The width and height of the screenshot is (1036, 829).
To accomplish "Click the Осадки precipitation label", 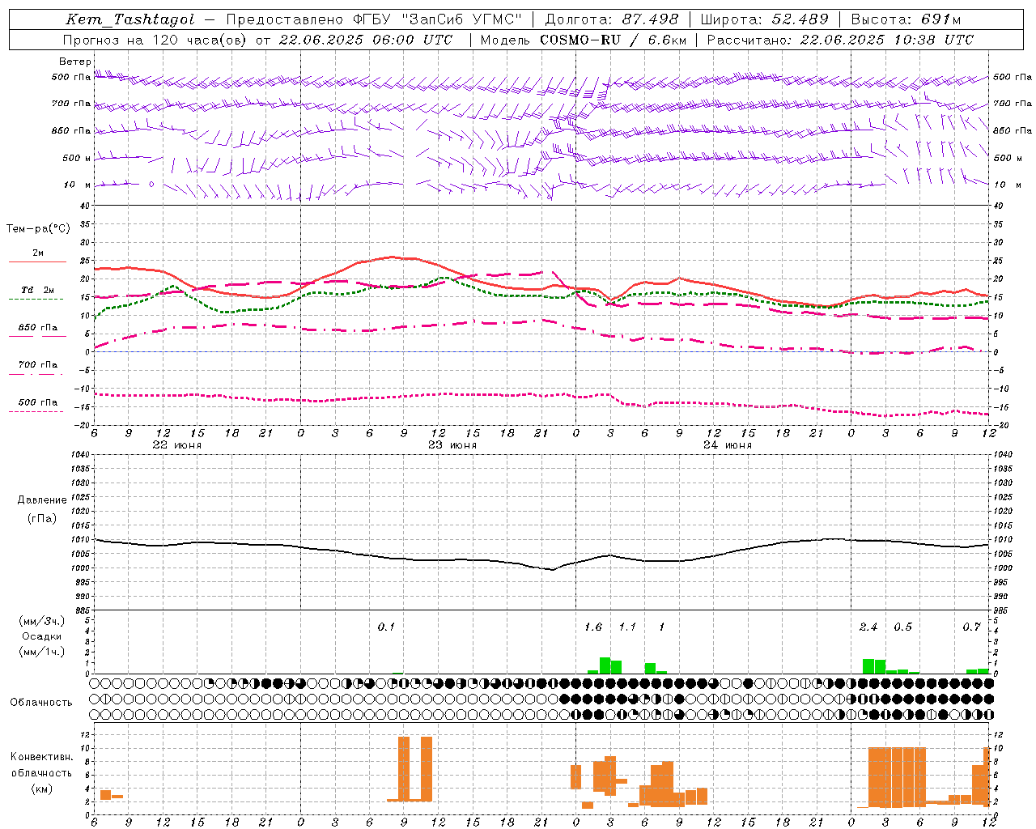I will tap(42, 636).
